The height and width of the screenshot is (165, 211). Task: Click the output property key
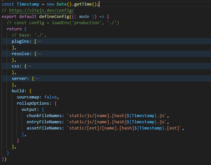pos(30,110)
